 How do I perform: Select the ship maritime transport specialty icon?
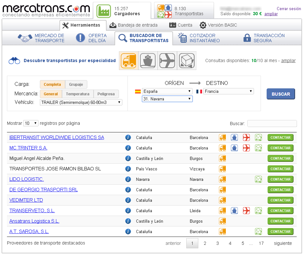(x=148, y=60)
